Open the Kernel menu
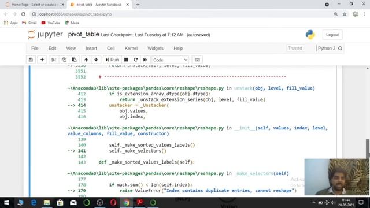The width and height of the screenshot is (370, 208). pos(131,49)
